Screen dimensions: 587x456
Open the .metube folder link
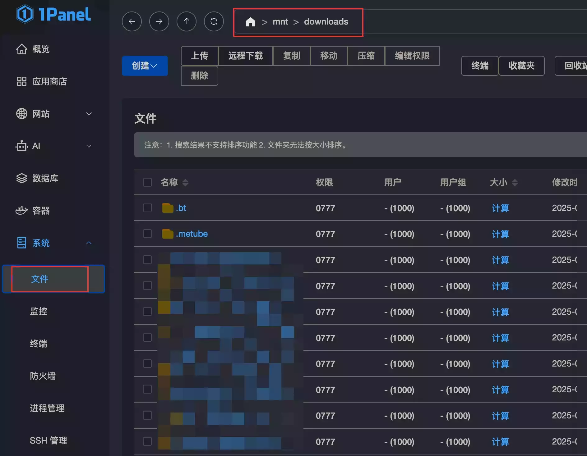coord(192,234)
